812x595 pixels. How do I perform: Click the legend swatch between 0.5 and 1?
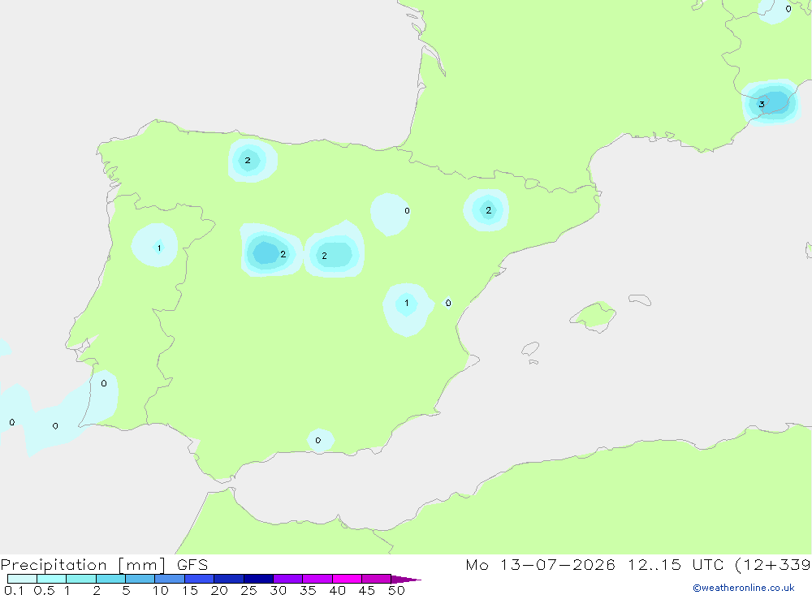51,579
